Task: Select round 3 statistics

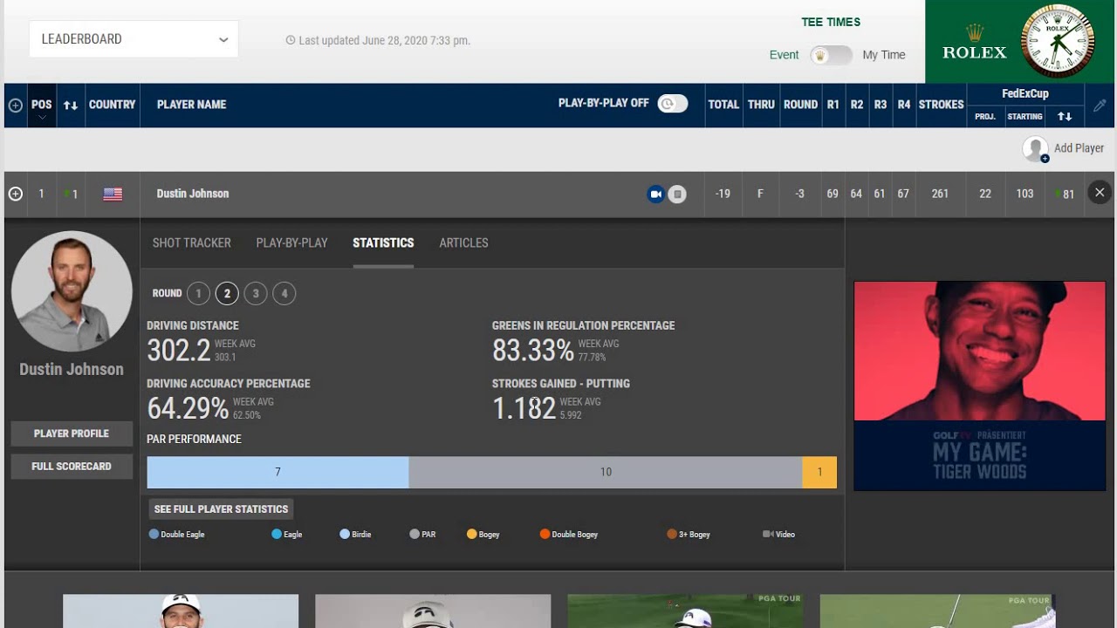Action: pos(256,294)
